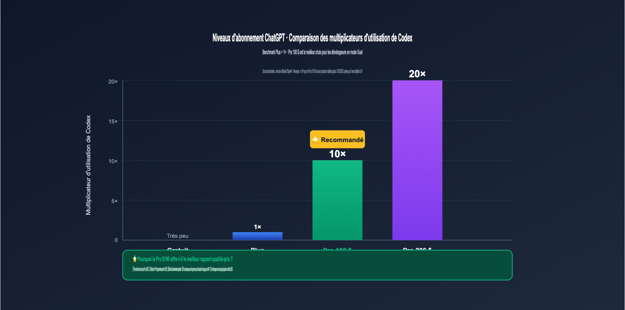Select the purple 20× bar

(x=417, y=160)
